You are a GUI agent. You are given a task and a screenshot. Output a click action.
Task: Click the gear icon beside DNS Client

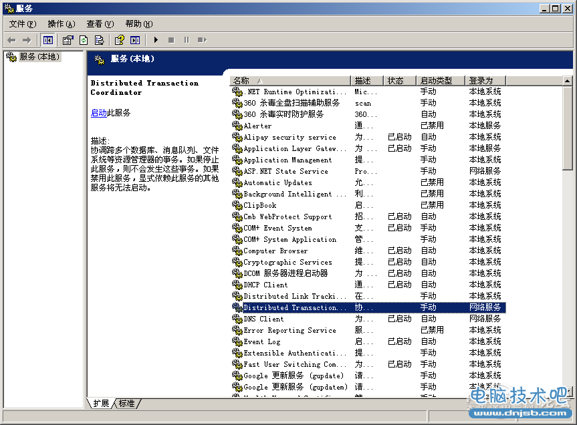pos(237,319)
